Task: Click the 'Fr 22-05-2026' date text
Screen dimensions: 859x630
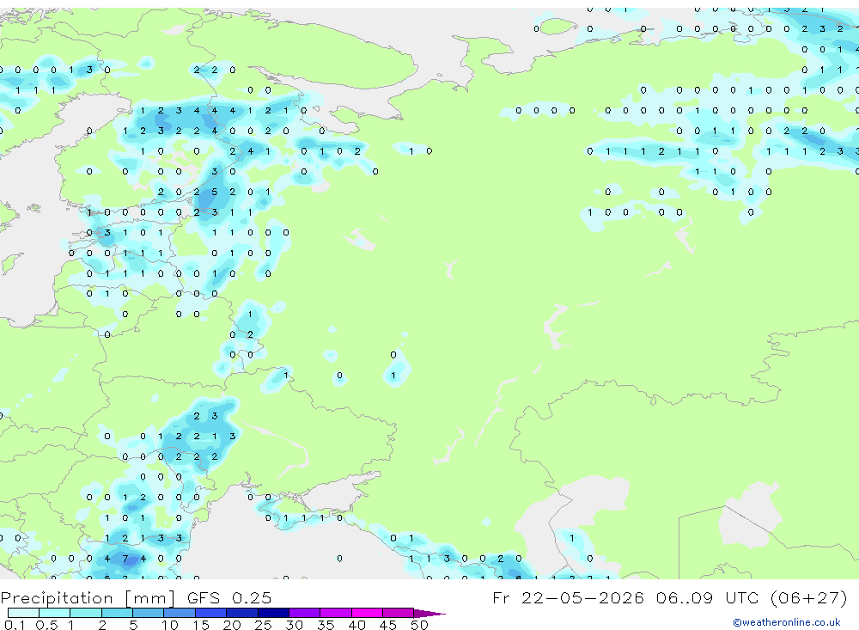Action: click(x=568, y=597)
